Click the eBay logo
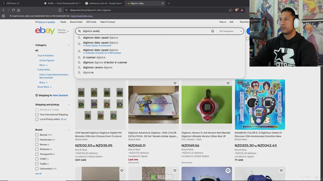This screenshot has height=181, width=323. [x=45, y=31]
